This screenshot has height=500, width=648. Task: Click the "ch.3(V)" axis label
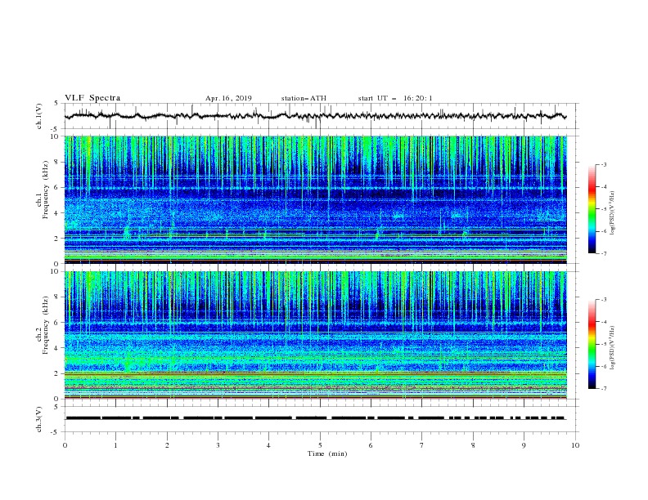39,419
